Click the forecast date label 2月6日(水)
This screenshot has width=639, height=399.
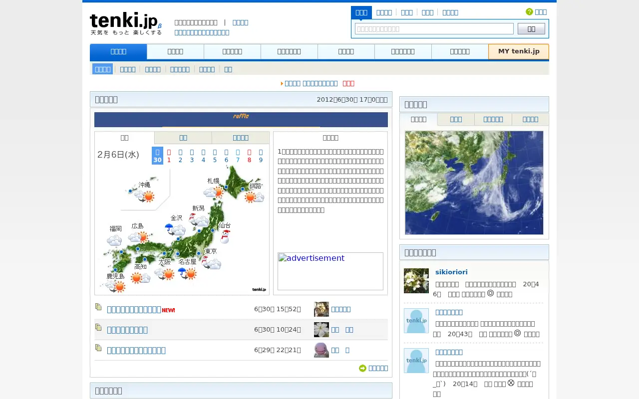tap(118, 155)
